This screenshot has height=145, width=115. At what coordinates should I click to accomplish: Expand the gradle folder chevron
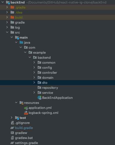coord(7,22)
